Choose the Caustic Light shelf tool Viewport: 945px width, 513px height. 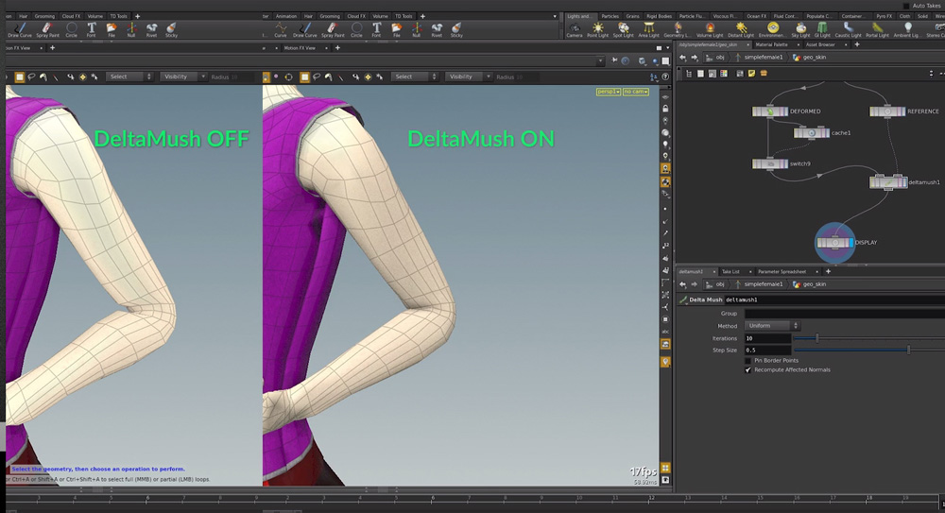coord(848,30)
